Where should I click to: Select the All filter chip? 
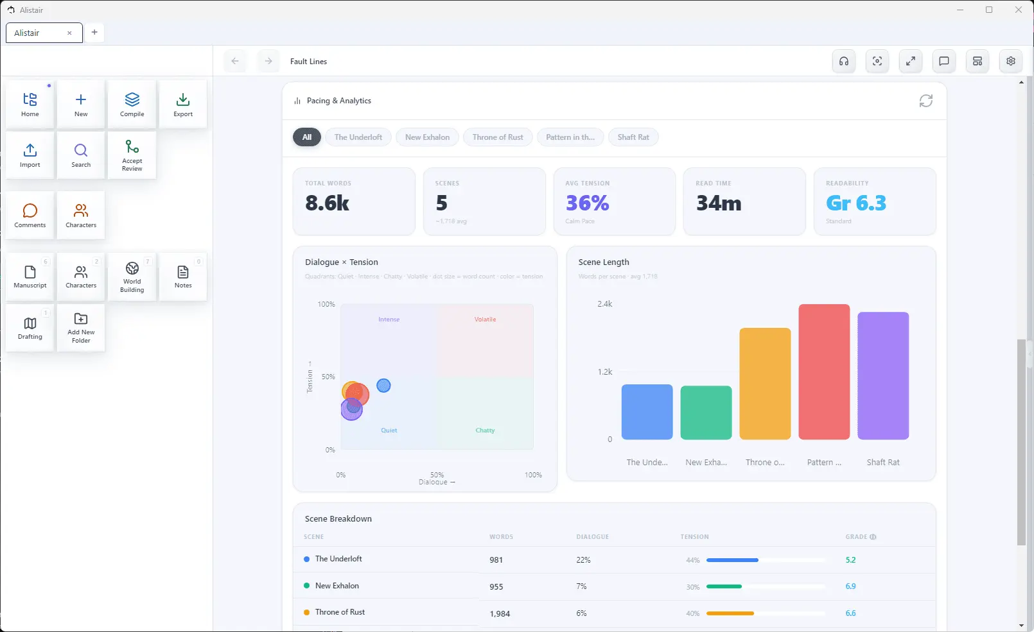coord(307,137)
